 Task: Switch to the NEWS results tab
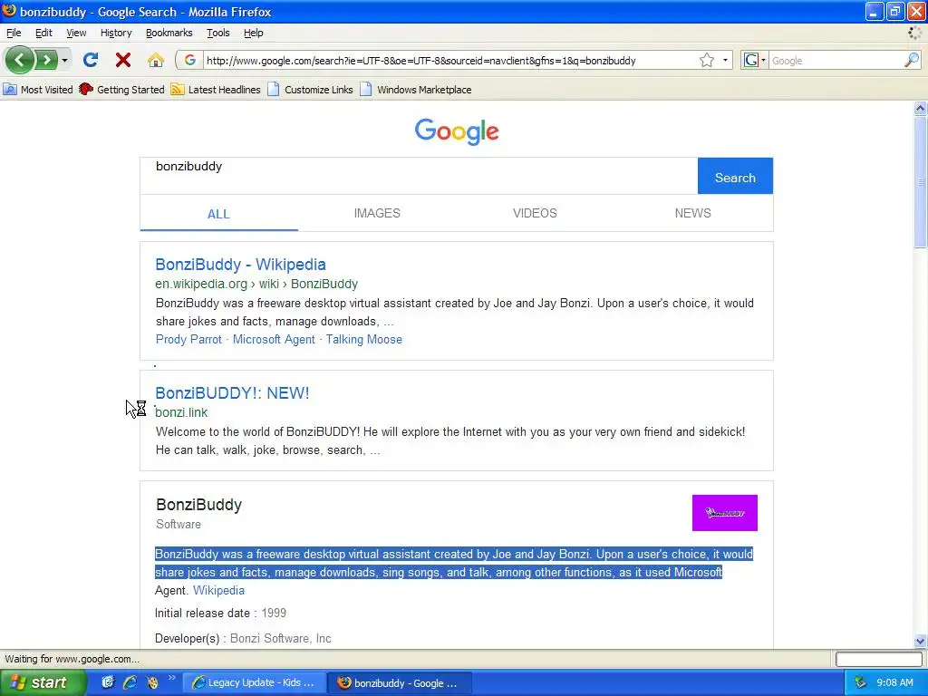693,213
